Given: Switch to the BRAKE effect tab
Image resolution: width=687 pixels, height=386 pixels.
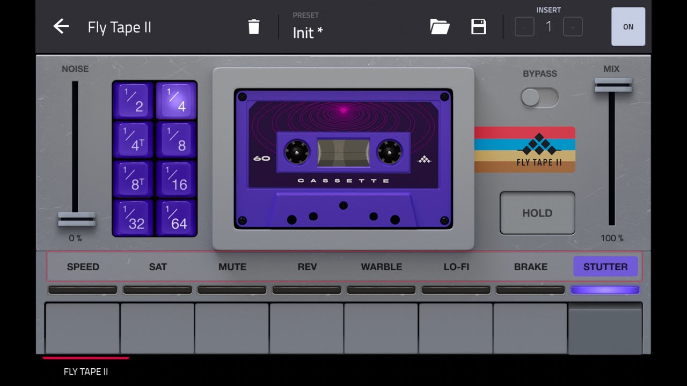Looking at the screenshot, I should pos(531,266).
